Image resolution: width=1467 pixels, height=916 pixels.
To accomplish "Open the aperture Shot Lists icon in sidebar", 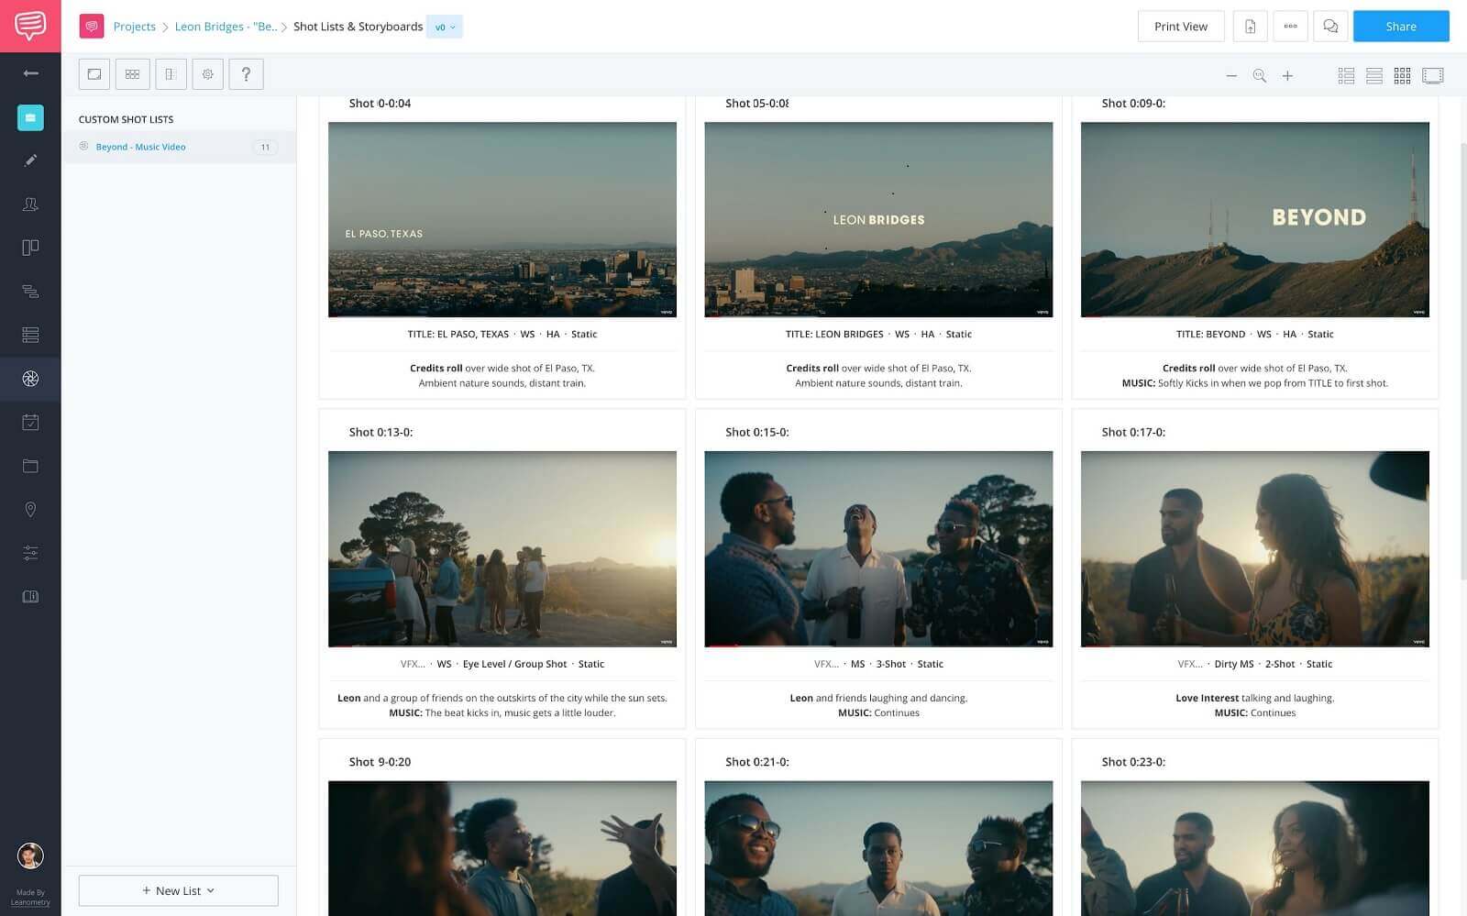I will [30, 379].
